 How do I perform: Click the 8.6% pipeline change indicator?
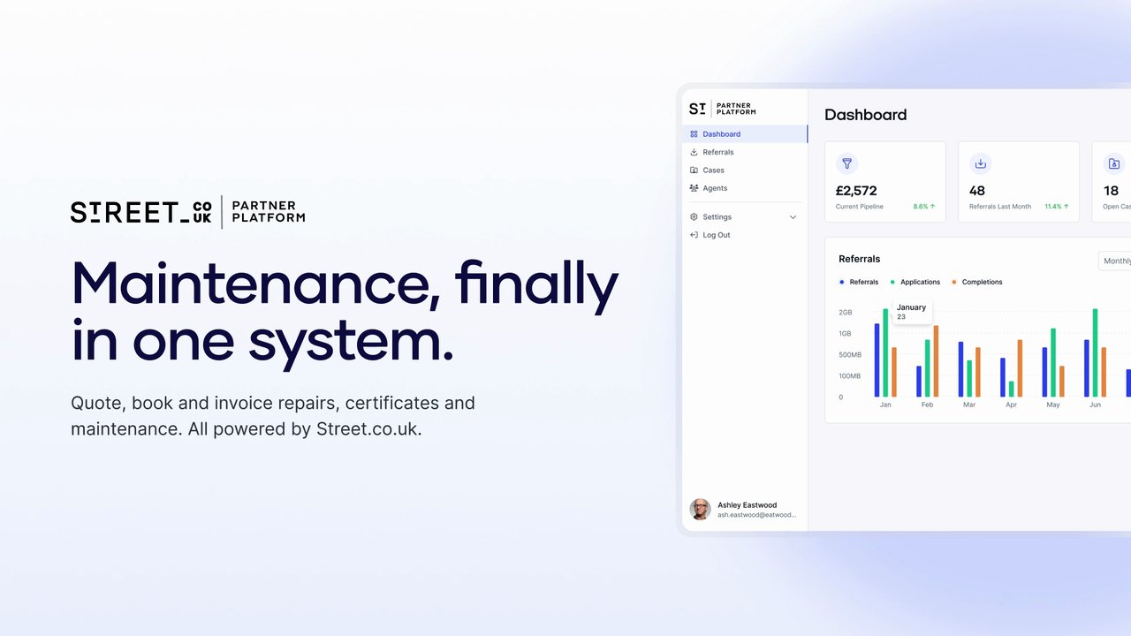[x=924, y=207]
